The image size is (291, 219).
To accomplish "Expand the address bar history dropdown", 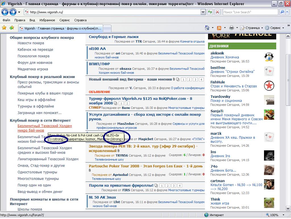I will pyautogui.click(x=203, y=12).
